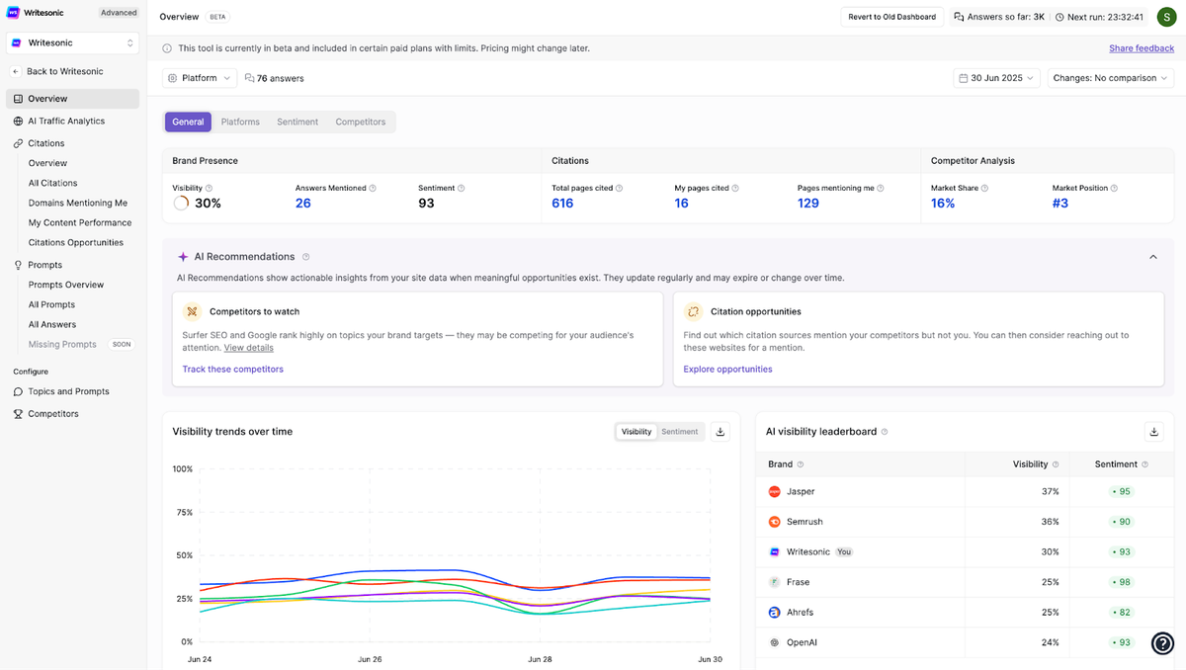The image size is (1186, 670).
Task: Click Revert to Old Dashboard button
Action: (892, 17)
